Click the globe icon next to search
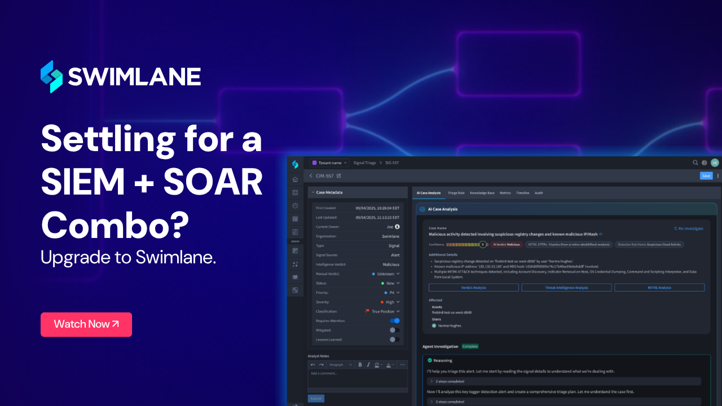This screenshot has height=406, width=722. (x=705, y=162)
